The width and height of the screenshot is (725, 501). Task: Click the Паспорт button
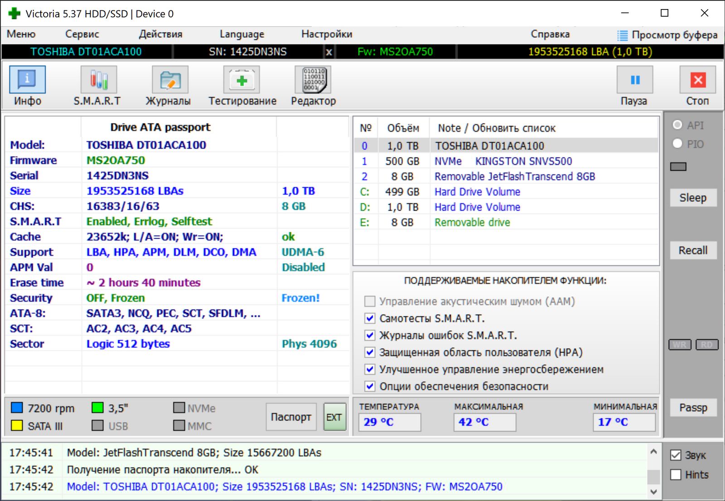pos(291,417)
